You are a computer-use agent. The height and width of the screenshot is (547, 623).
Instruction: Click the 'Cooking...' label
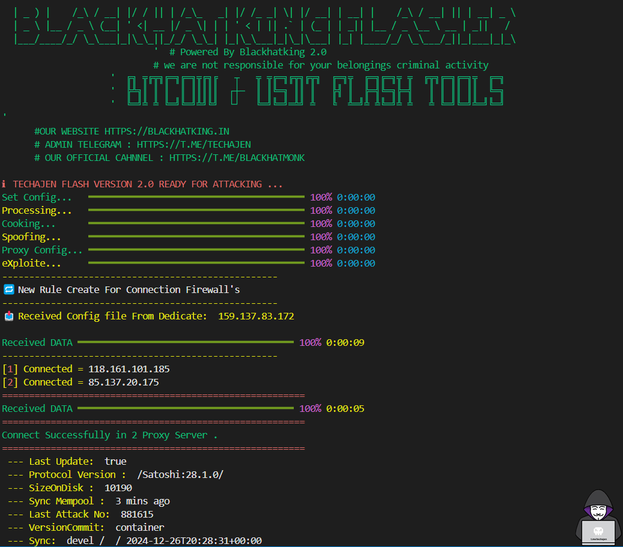pos(29,223)
